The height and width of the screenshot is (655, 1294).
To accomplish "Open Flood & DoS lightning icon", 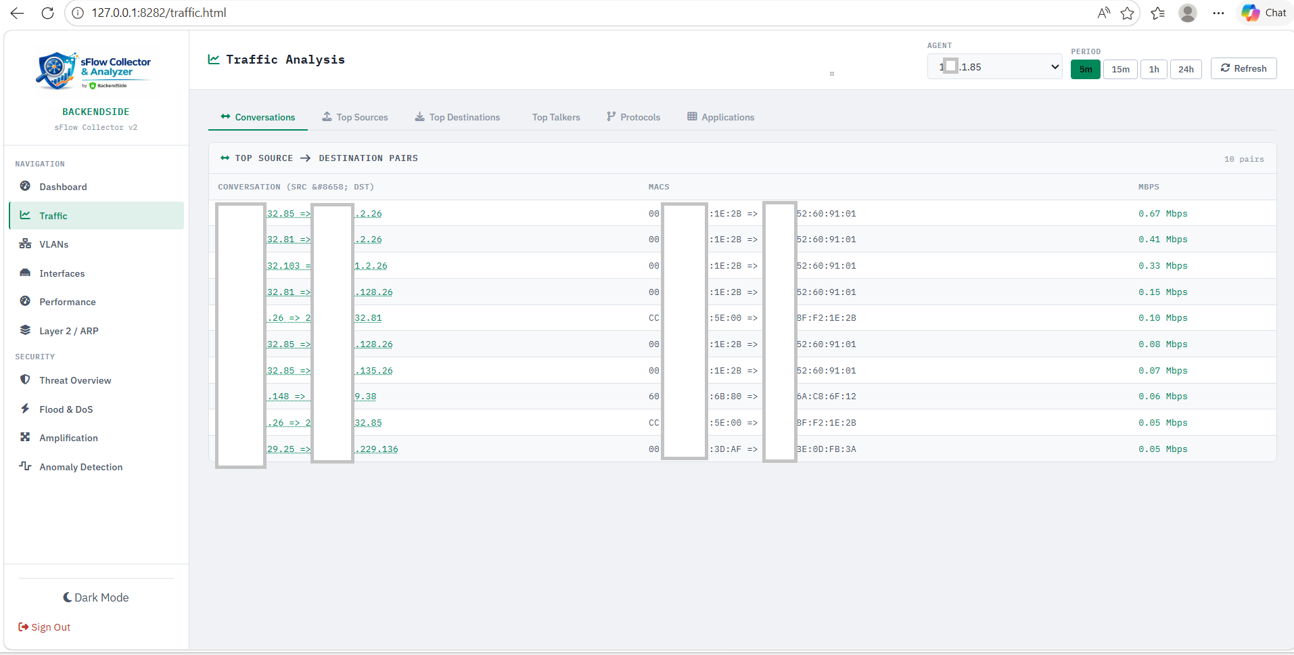I will (x=25, y=409).
